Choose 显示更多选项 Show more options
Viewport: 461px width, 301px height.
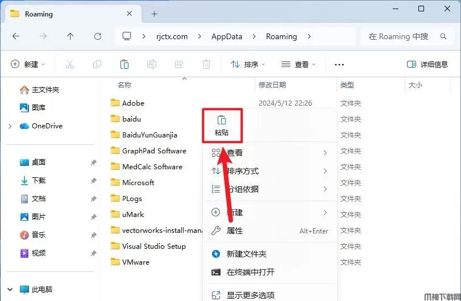[x=269, y=295]
